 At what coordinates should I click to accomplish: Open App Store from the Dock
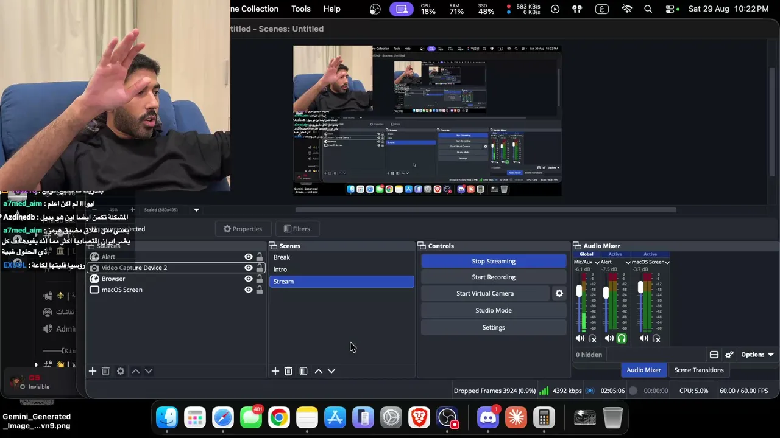(x=335, y=417)
